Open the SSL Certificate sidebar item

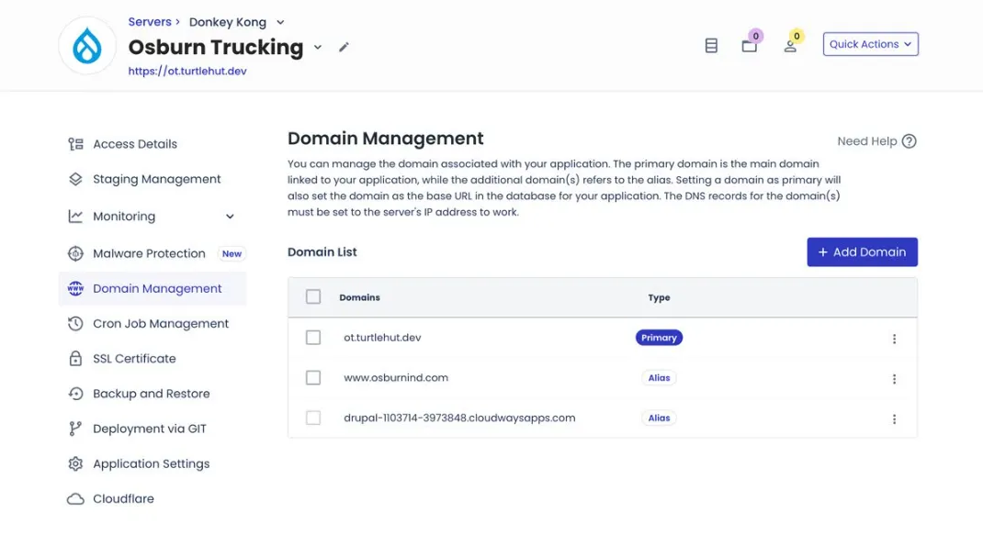coord(134,359)
